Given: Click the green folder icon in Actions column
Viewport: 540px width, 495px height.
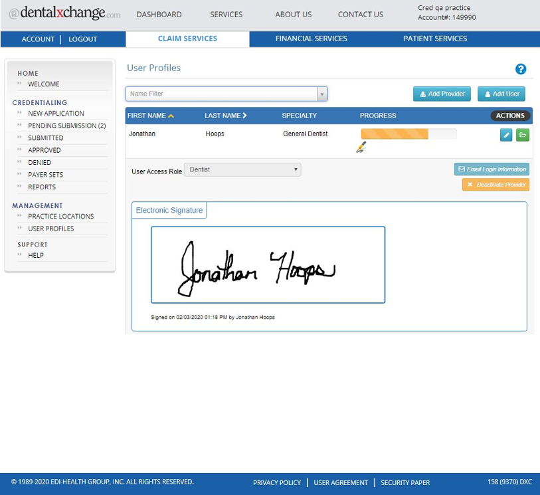Looking at the screenshot, I should [x=522, y=135].
